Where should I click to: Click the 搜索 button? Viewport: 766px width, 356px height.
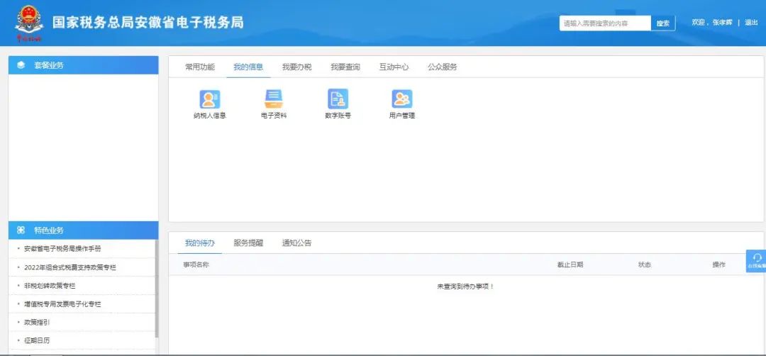(x=663, y=23)
